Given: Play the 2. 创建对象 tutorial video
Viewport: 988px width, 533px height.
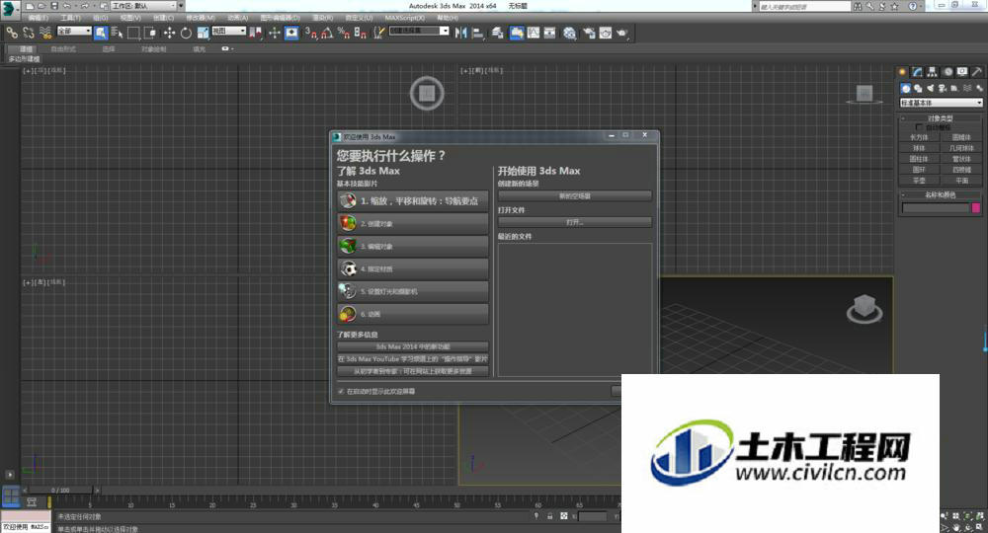Looking at the screenshot, I should point(413,223).
